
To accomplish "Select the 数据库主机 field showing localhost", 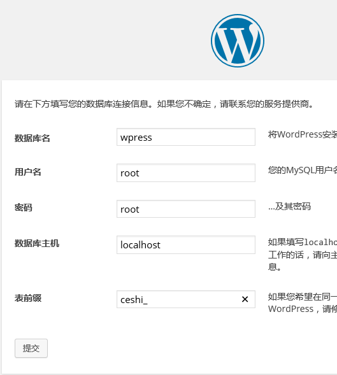I will pyautogui.click(x=186, y=244).
